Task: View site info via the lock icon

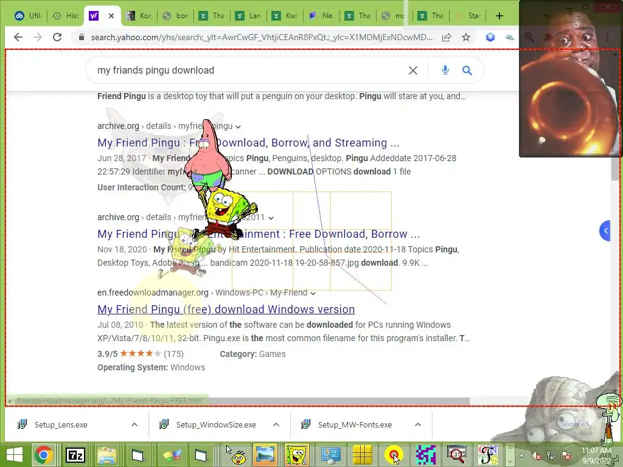Action: 82,37
